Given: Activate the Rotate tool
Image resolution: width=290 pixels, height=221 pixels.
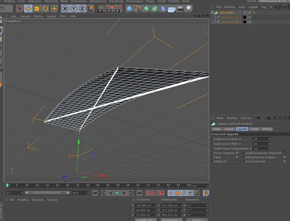Looking at the screenshot, I should [x=45, y=9].
